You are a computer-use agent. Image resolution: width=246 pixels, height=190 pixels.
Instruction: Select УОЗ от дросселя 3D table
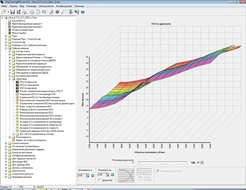click(x=28, y=82)
